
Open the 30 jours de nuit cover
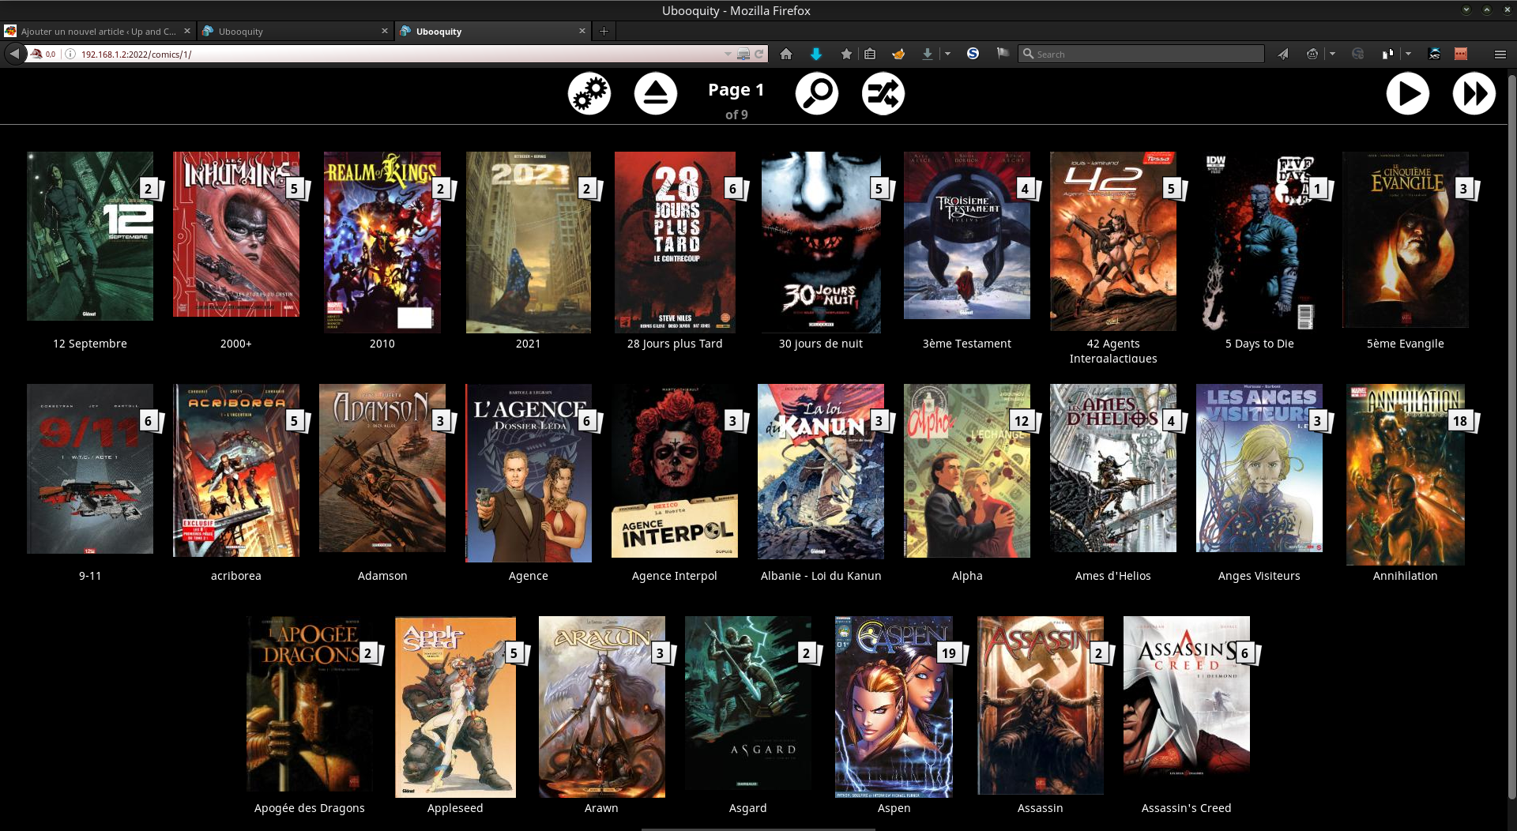(821, 243)
